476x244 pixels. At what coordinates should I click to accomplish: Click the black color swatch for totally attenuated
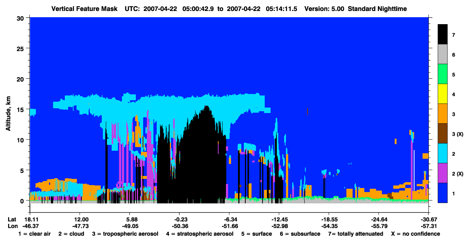443,34
